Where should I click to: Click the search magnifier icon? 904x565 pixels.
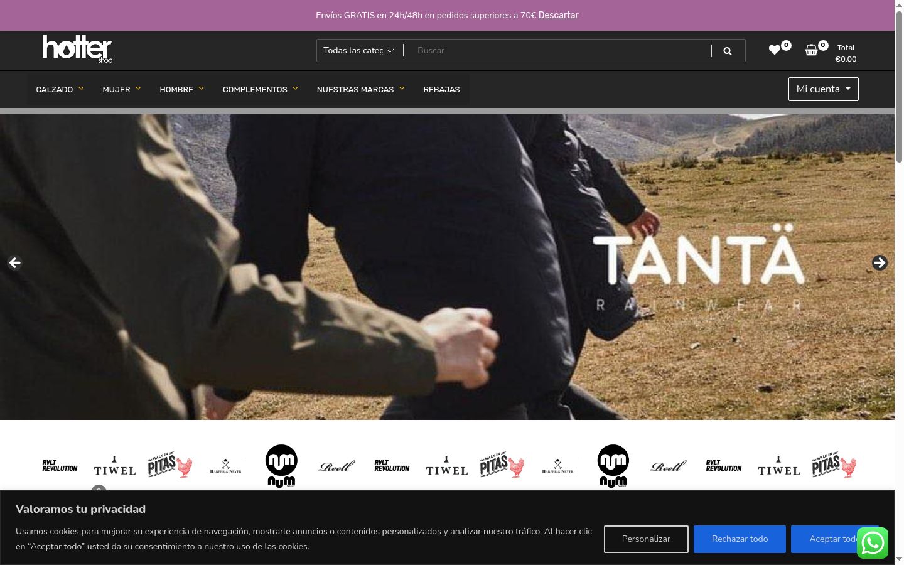click(728, 51)
